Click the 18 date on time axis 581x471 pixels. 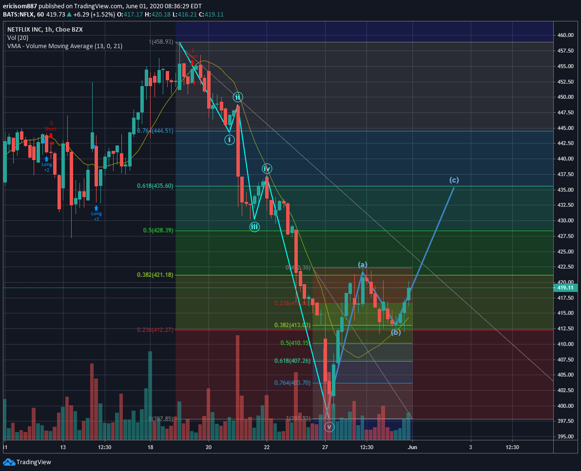[150, 447]
